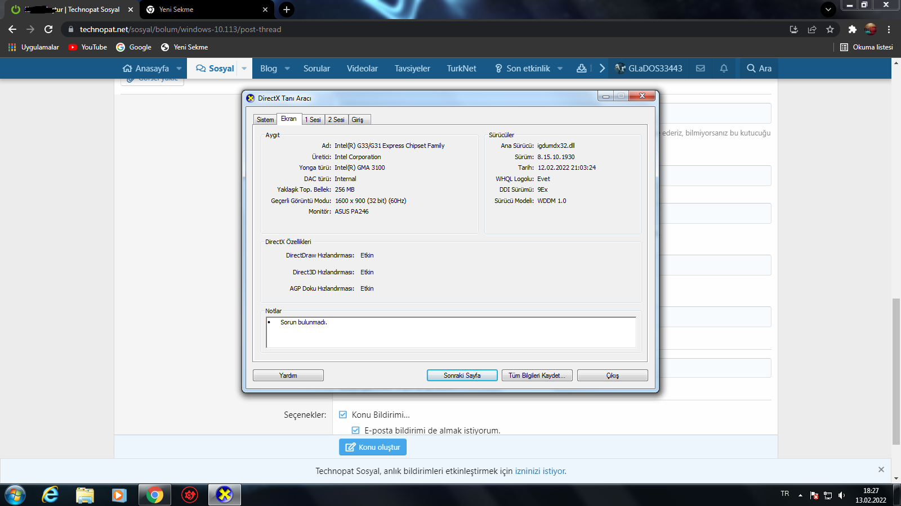Open the Chrome extensions puzzle icon
The height and width of the screenshot is (506, 901).
tap(853, 29)
